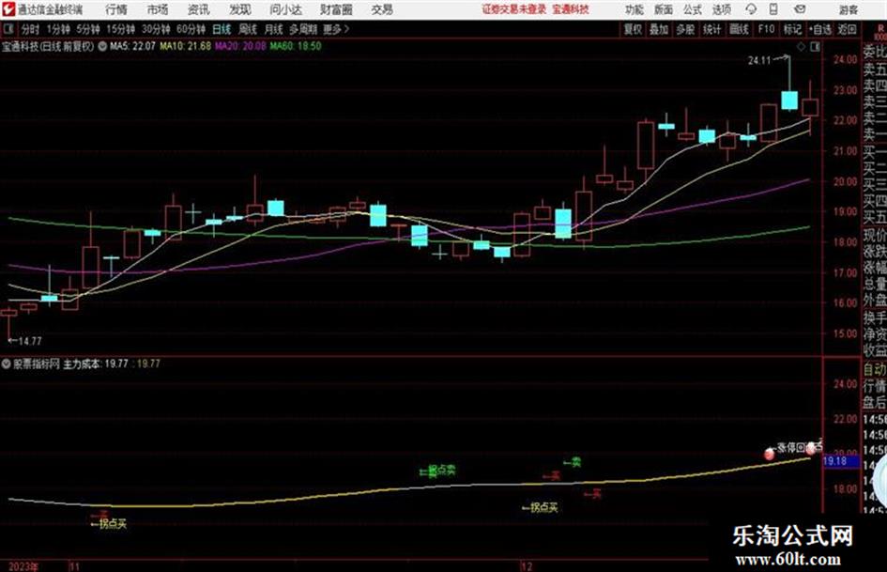Click the MA5: 22.07 value
The image size is (887, 572).
click(x=132, y=46)
